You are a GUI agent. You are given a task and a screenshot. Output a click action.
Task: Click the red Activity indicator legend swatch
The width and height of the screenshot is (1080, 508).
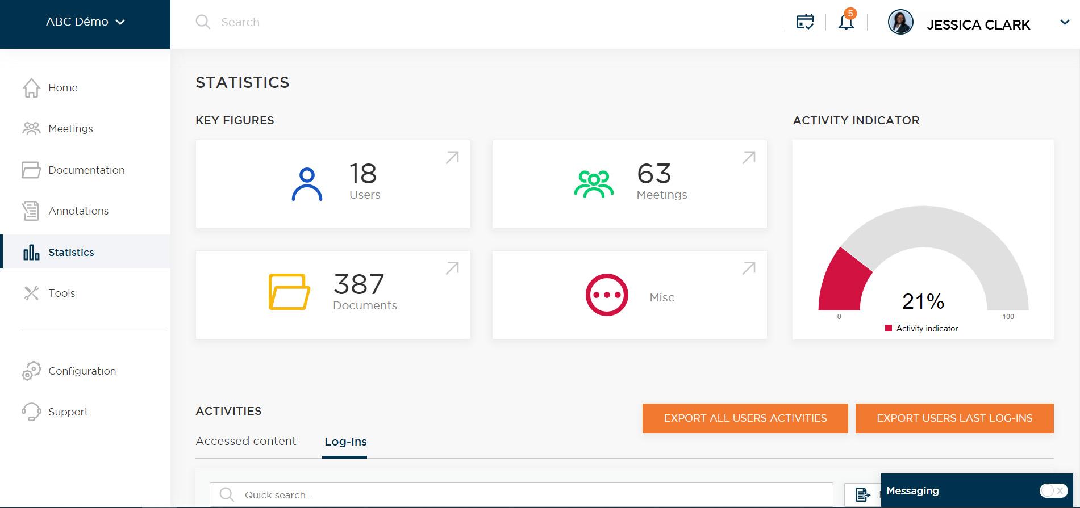(x=889, y=328)
